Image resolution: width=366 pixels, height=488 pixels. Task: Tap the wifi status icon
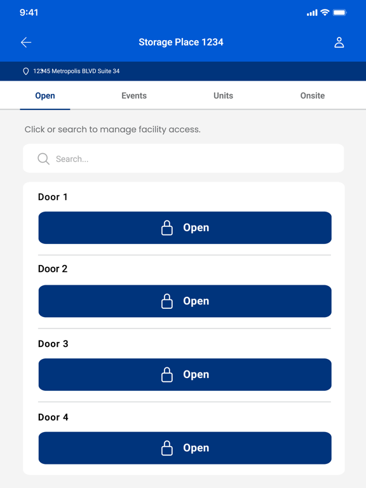point(325,13)
